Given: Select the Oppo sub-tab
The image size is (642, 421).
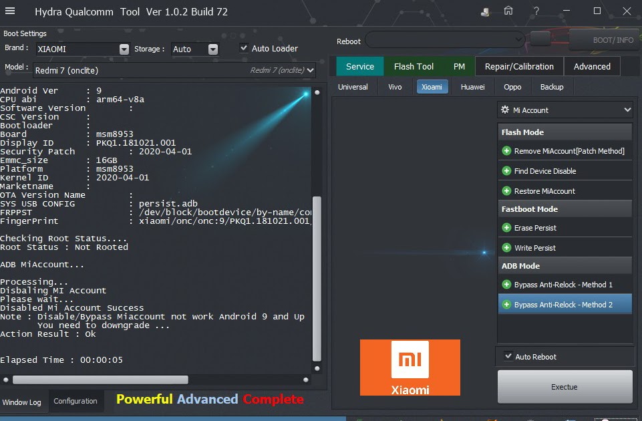Looking at the screenshot, I should (512, 87).
